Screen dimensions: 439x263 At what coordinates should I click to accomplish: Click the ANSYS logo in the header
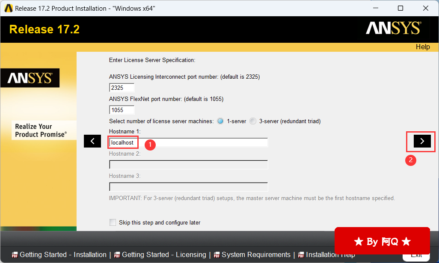point(393,28)
